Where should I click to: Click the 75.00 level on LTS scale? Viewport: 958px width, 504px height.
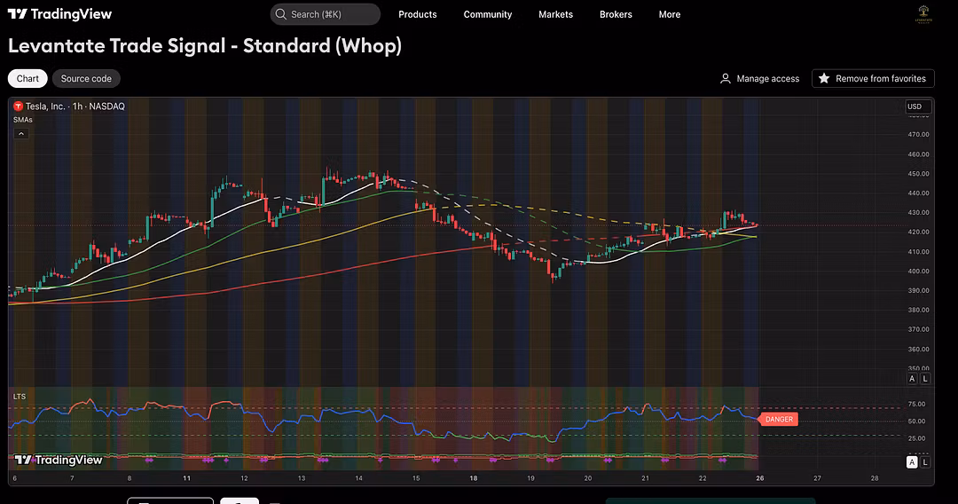(x=916, y=404)
